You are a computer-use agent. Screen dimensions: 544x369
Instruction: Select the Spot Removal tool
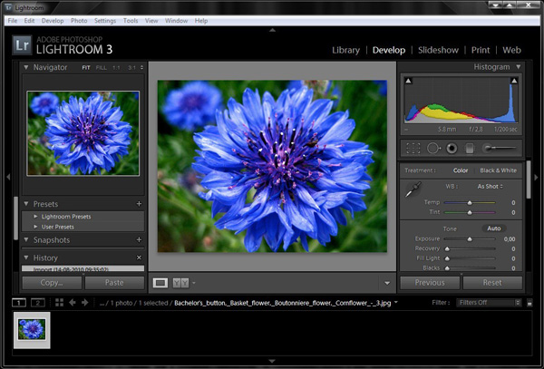click(x=433, y=149)
